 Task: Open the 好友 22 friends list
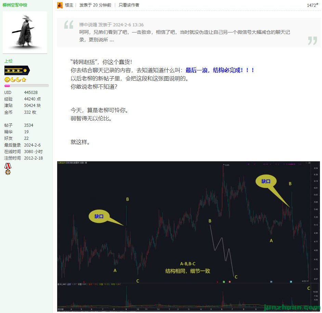(x=26, y=138)
